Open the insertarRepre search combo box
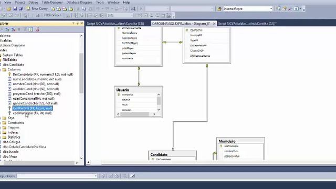Image resolution: width=336 pixels, height=189 pixels. 248,9
